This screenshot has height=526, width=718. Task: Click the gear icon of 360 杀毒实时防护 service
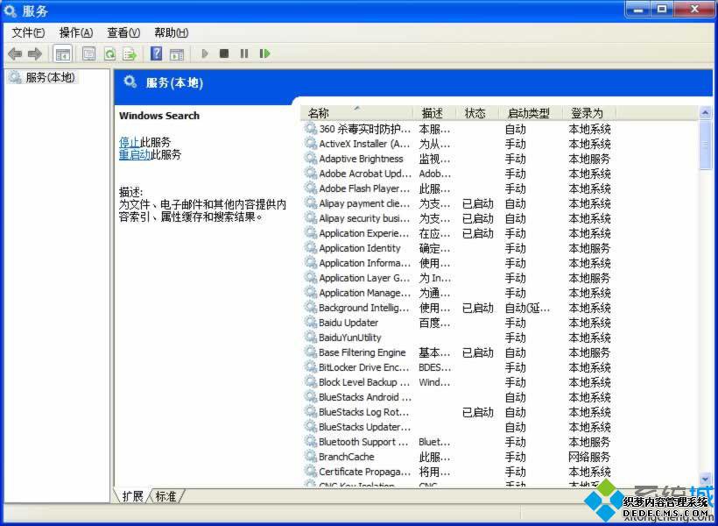coord(311,129)
